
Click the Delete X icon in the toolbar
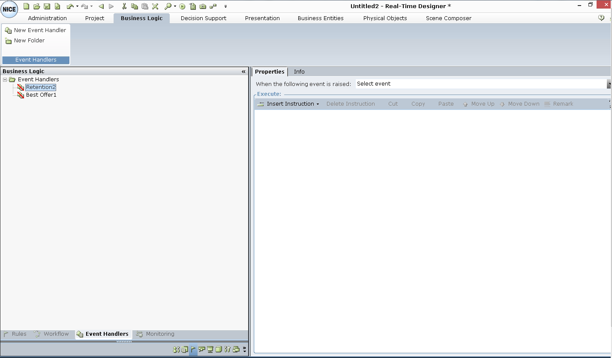155,6
